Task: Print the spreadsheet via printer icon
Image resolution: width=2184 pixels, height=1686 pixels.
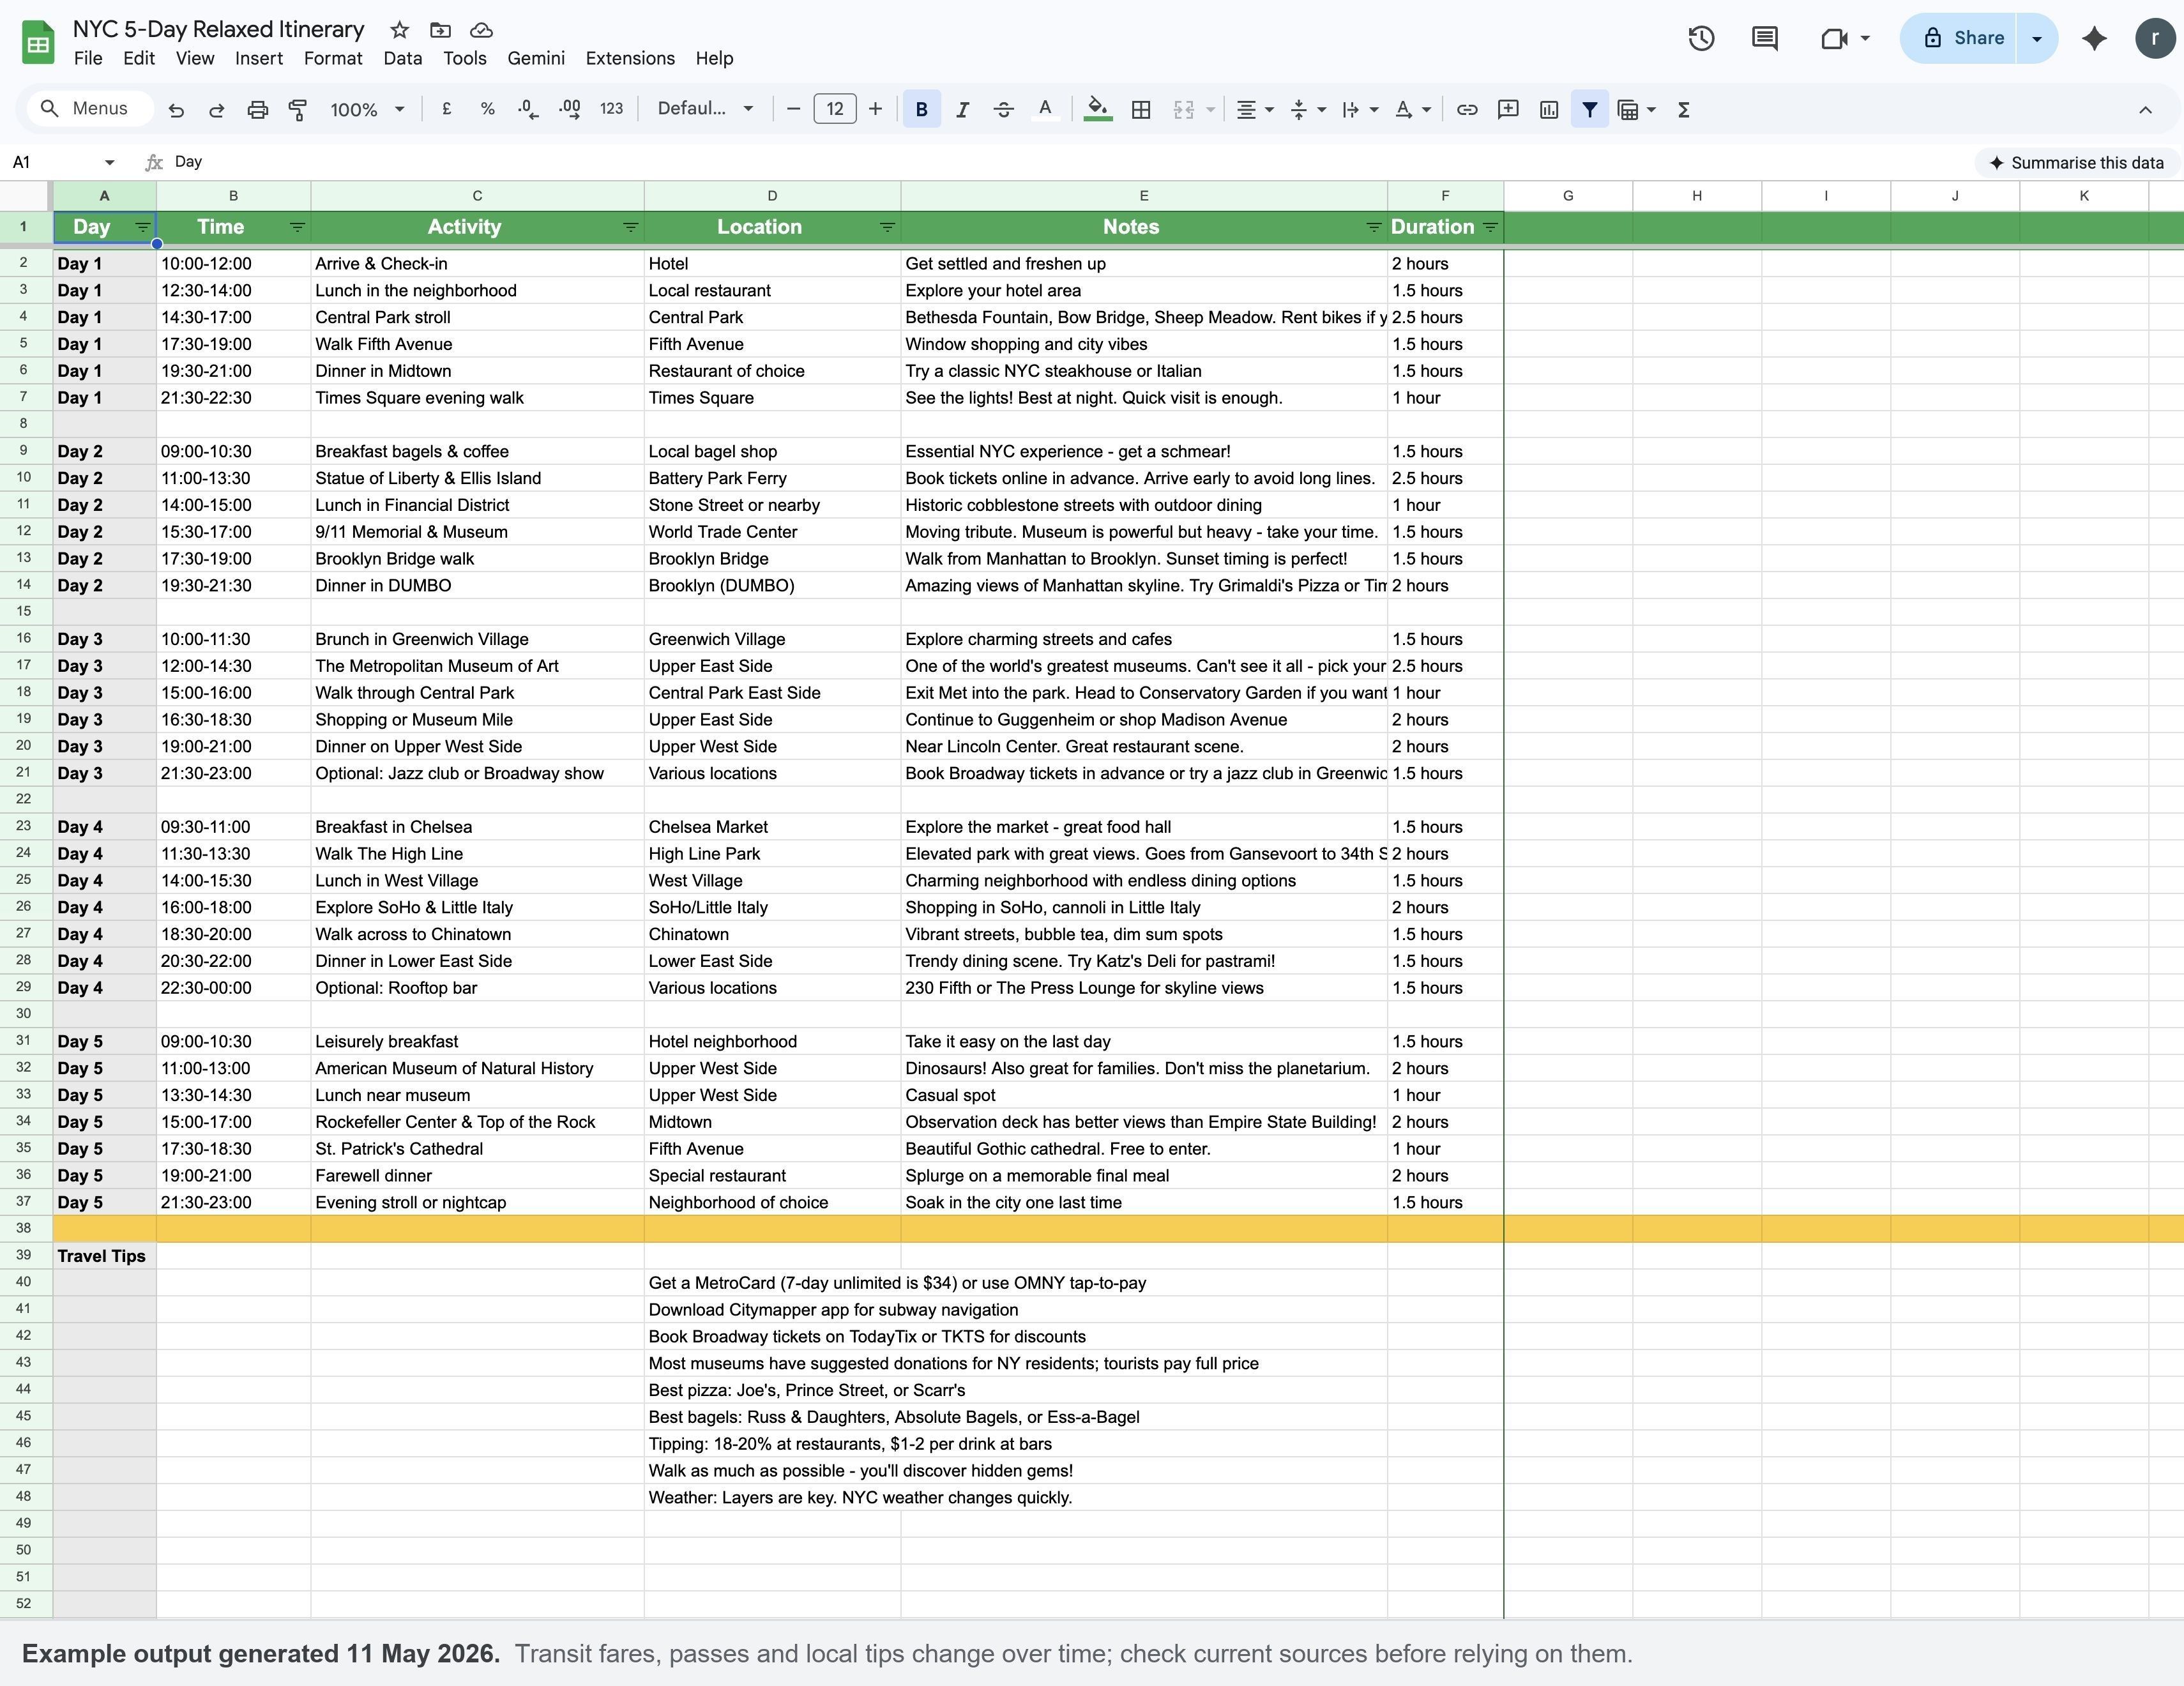Action: tap(258, 110)
